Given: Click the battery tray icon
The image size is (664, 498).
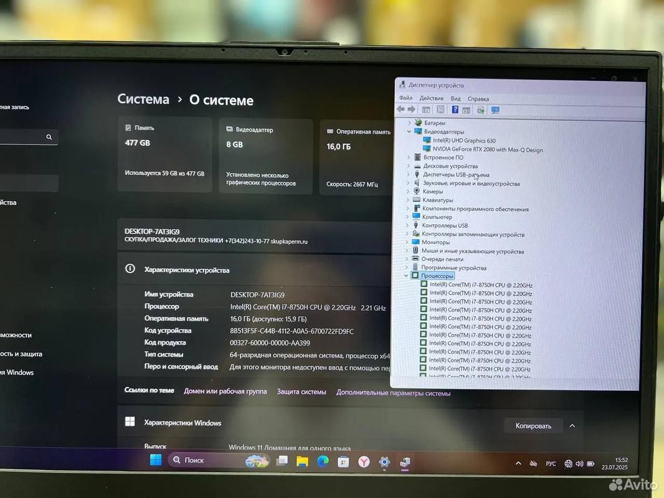Looking at the screenshot, I should [x=590, y=464].
